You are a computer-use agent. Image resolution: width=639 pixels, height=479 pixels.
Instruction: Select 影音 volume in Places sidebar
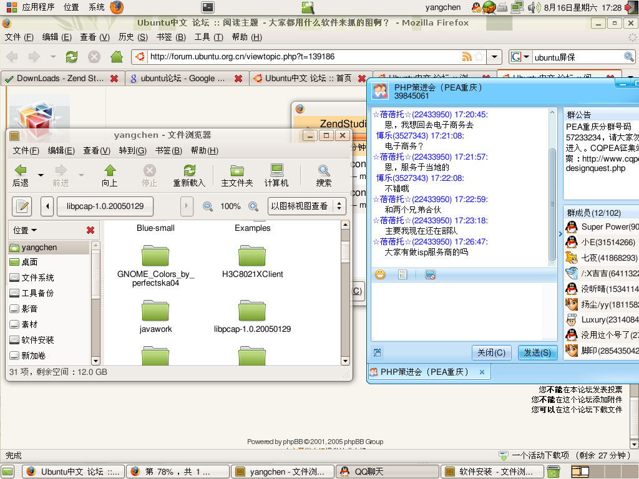[49, 309]
